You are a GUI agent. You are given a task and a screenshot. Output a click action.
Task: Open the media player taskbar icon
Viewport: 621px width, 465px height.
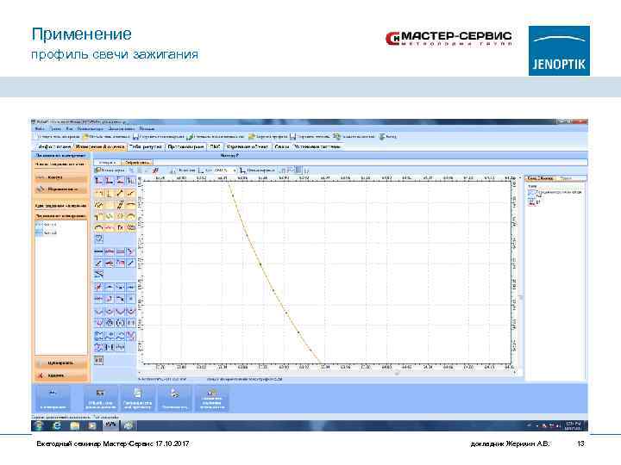(92, 426)
